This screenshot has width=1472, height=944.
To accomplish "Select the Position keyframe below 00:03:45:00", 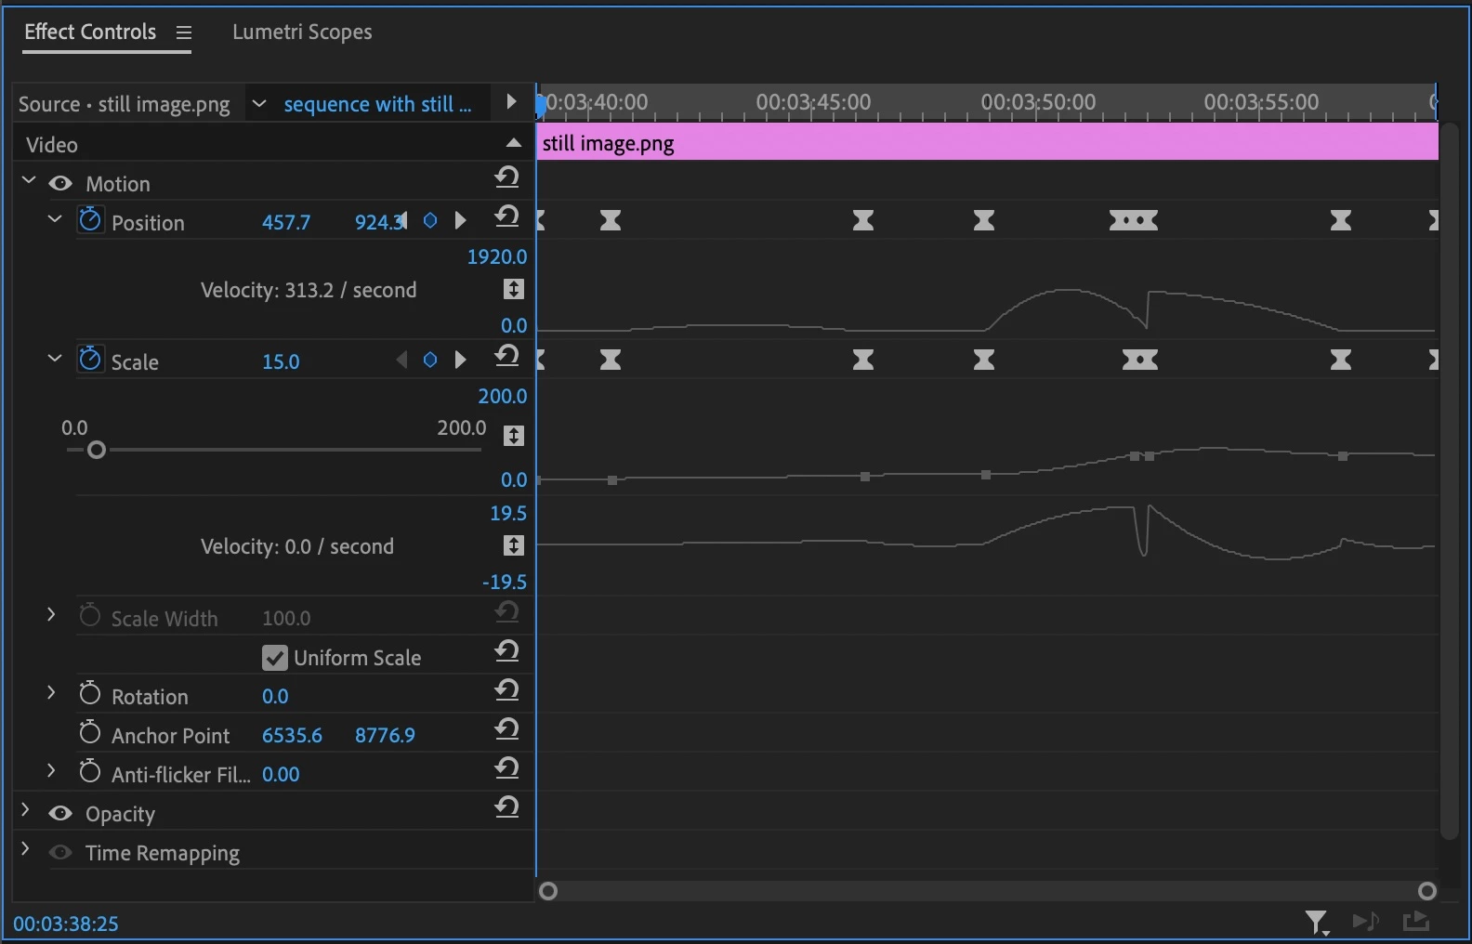I will tap(863, 220).
